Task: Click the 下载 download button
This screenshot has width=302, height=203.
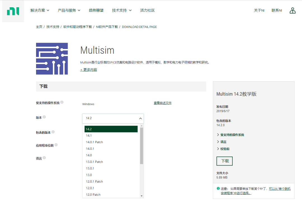Action: click(x=225, y=161)
